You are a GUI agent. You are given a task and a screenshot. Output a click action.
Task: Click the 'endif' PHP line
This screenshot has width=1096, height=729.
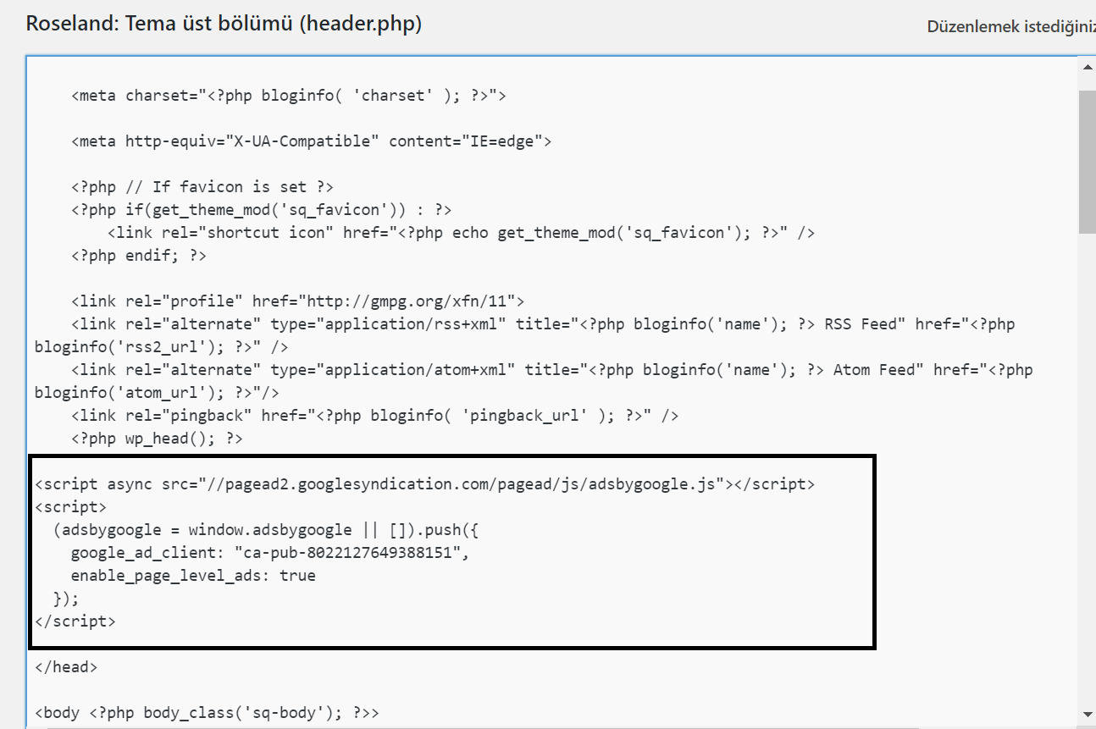click(x=139, y=256)
